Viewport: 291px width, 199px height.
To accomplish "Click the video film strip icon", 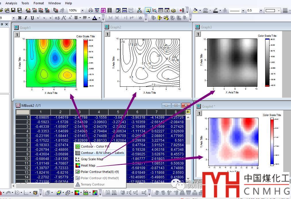I will 110,10.
